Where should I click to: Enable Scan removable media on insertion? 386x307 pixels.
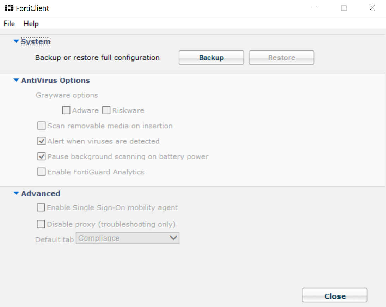pos(41,126)
